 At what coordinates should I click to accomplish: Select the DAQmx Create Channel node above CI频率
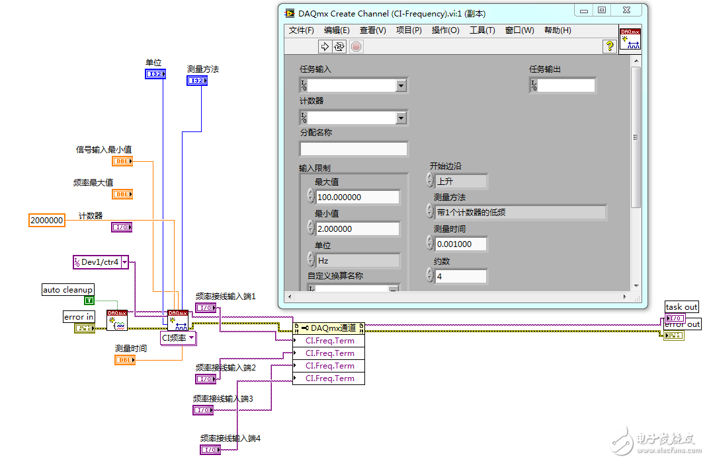coord(178,320)
